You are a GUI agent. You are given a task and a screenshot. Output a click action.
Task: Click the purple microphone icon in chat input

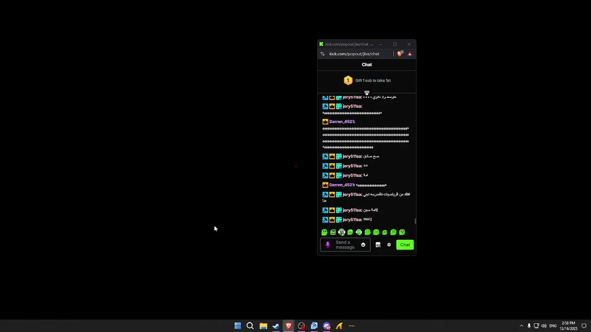328,245
